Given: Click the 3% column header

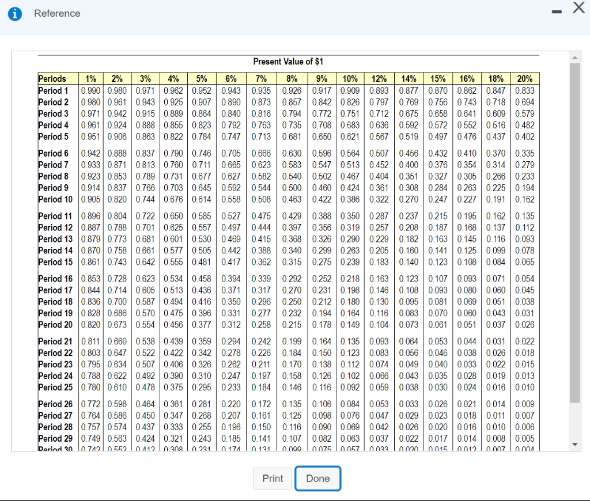Looking at the screenshot, I should (145, 79).
